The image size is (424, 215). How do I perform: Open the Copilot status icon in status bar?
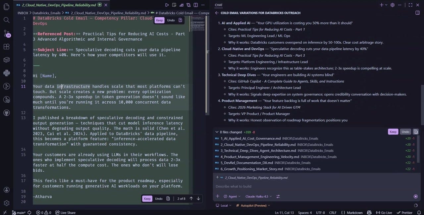369,213
